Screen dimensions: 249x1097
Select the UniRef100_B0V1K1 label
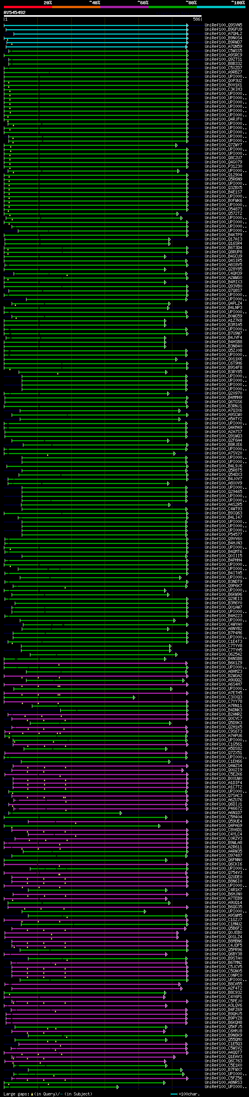[223, 85]
